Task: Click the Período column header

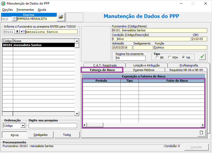Action: 101,81
